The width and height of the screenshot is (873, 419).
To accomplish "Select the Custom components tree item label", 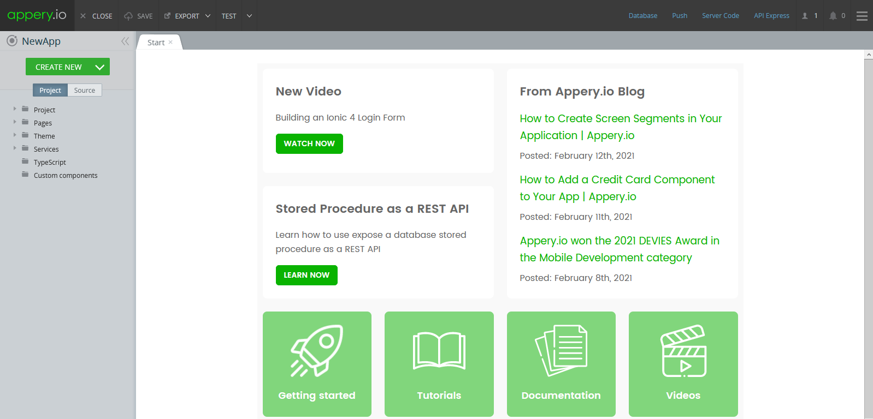I will click(x=66, y=175).
